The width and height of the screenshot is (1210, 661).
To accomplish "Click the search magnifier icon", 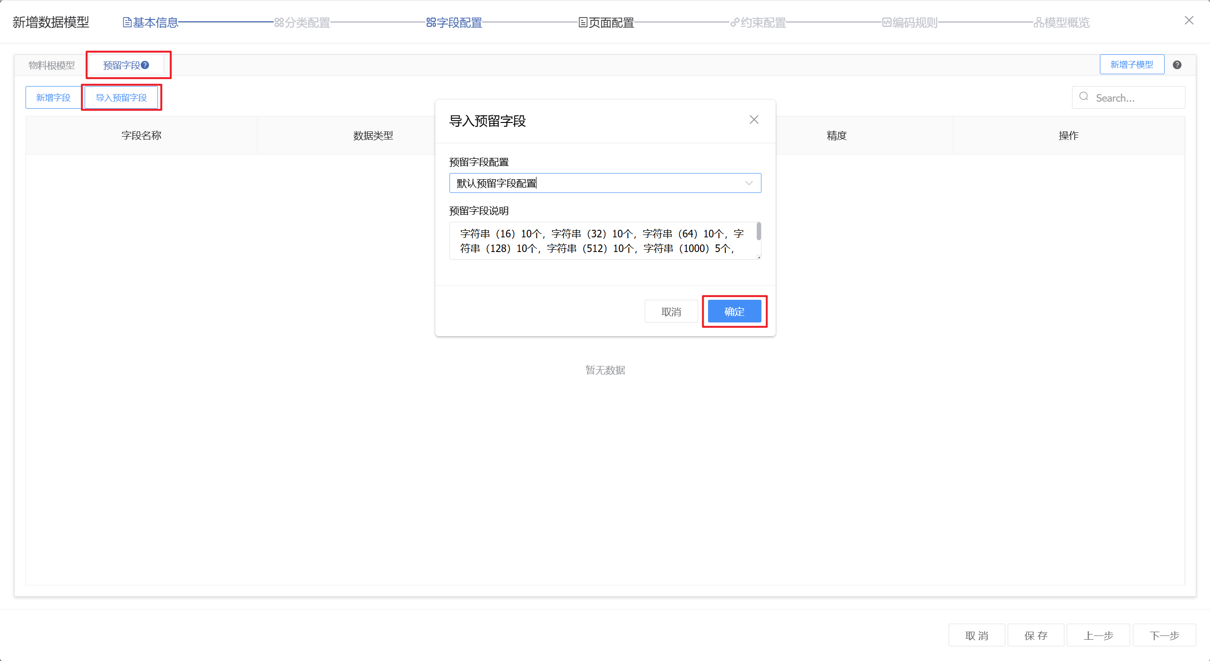I will pos(1084,97).
